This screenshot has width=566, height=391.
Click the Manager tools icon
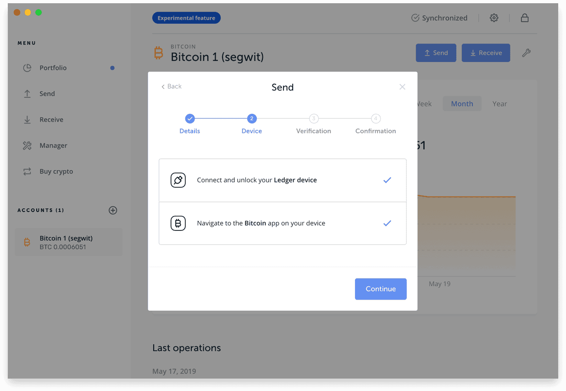[27, 145]
